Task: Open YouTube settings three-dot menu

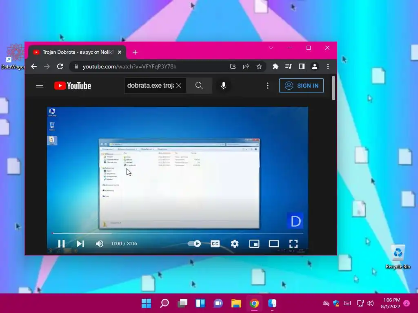Action: tap(268, 86)
